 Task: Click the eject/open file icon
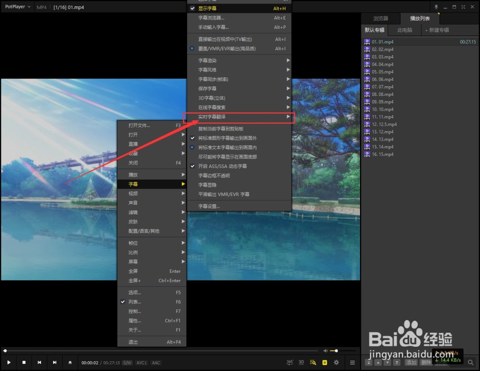[x=70, y=363]
